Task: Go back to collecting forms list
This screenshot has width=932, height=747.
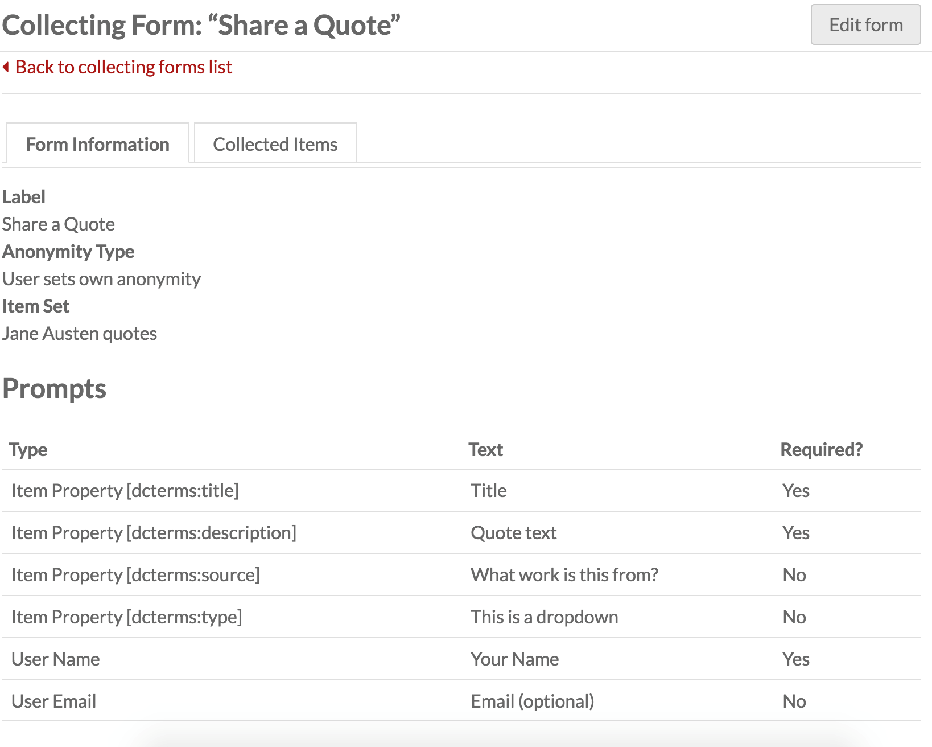Action: coord(123,67)
